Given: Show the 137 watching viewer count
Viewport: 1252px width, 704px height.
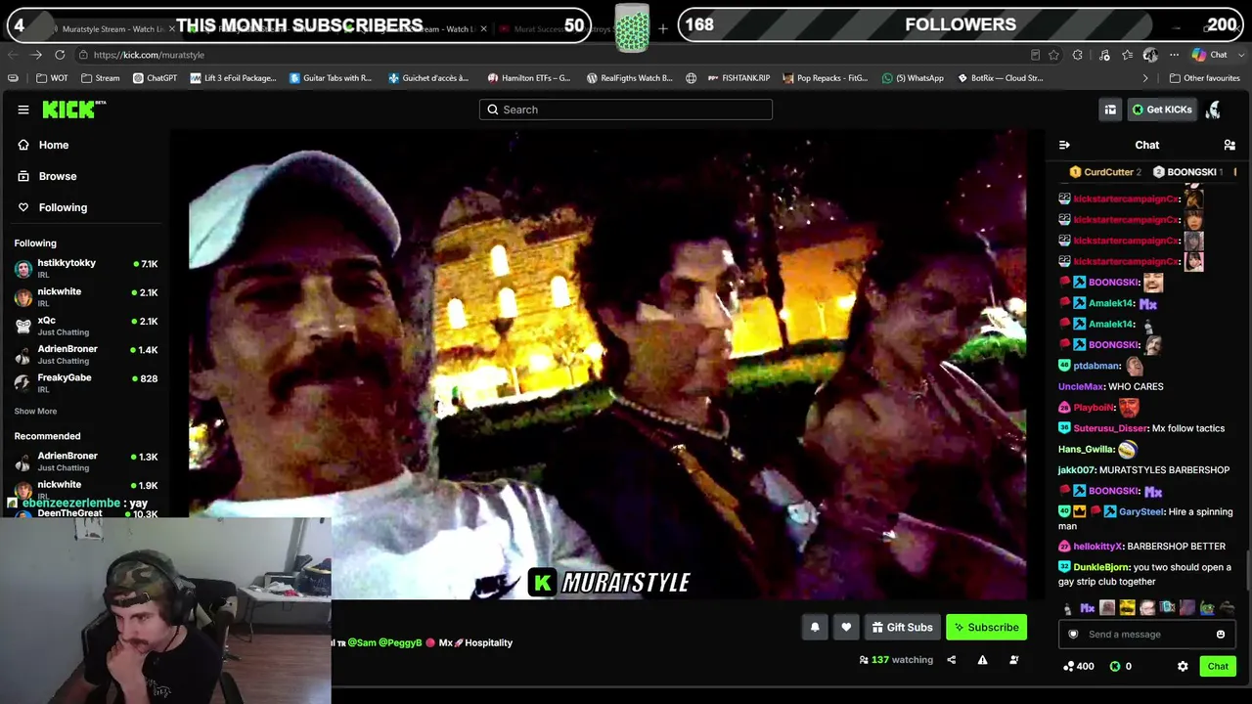Looking at the screenshot, I should [x=896, y=660].
